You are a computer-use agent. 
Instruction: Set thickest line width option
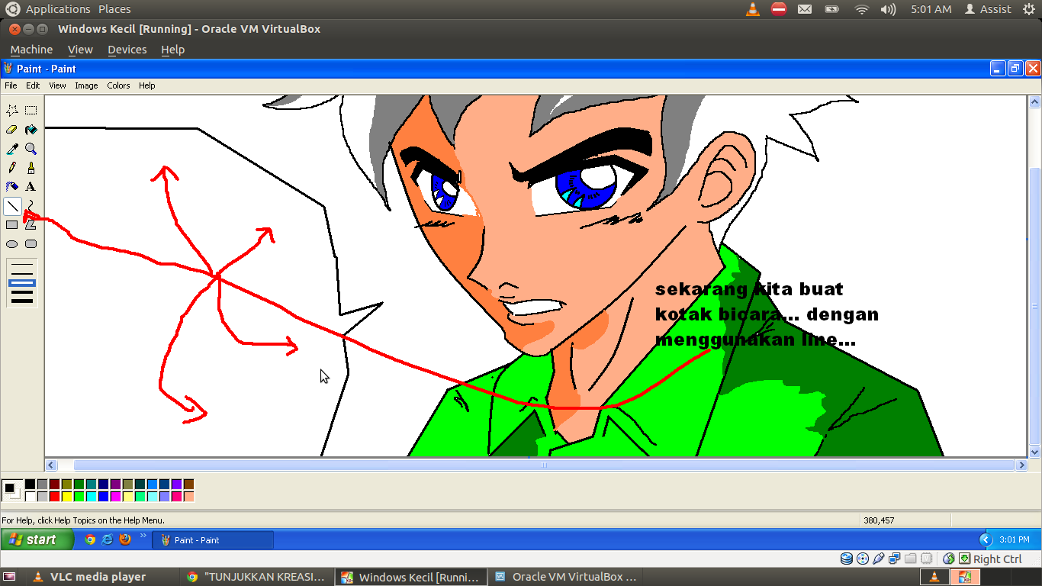(22, 301)
